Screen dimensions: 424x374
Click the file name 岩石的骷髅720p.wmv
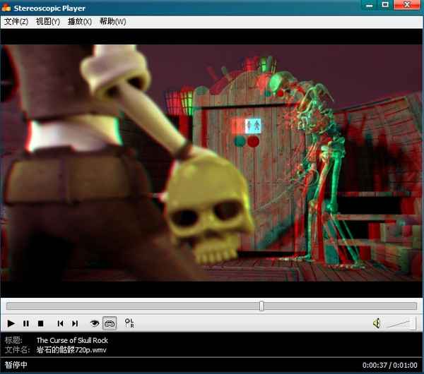coord(71,350)
